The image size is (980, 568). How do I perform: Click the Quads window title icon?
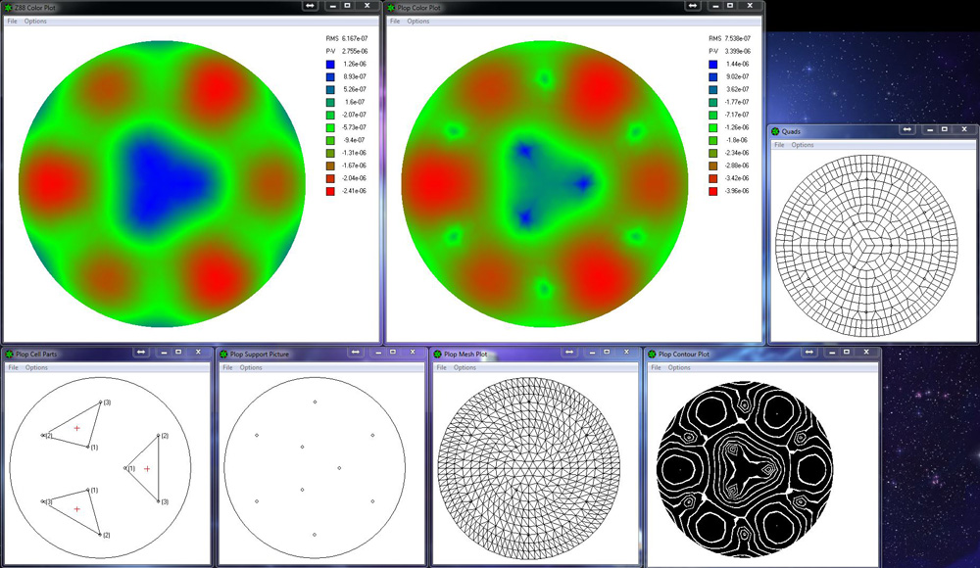tap(776, 130)
